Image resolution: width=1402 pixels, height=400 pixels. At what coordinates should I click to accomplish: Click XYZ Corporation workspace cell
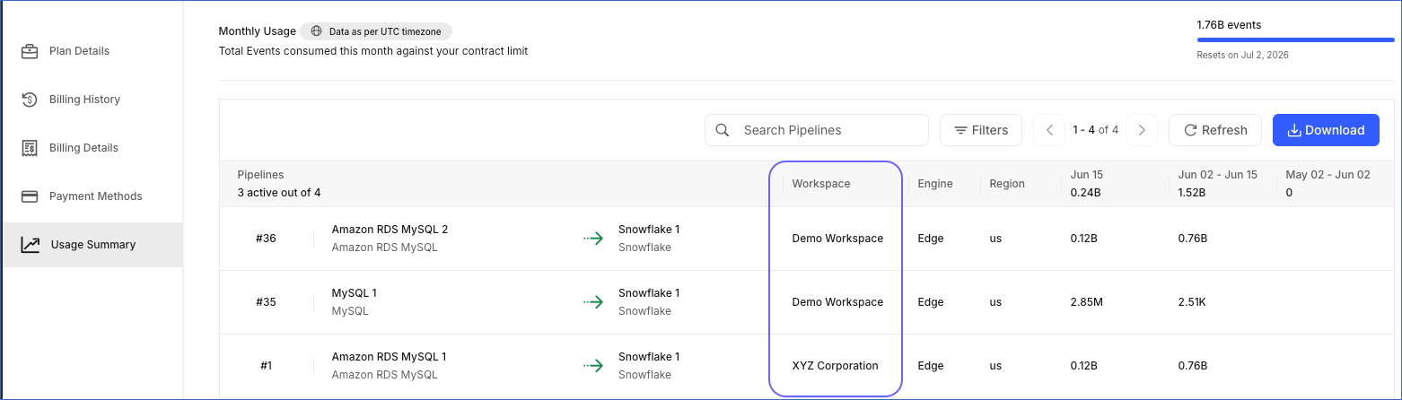[x=836, y=366]
